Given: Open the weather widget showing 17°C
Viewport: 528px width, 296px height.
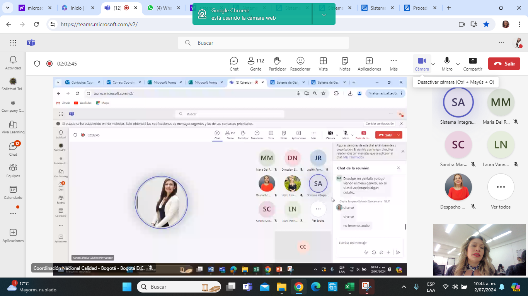Looking at the screenshot, I should 32,287.
